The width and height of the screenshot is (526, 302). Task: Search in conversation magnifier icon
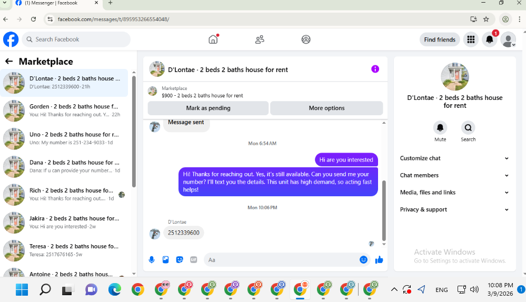[x=468, y=128]
